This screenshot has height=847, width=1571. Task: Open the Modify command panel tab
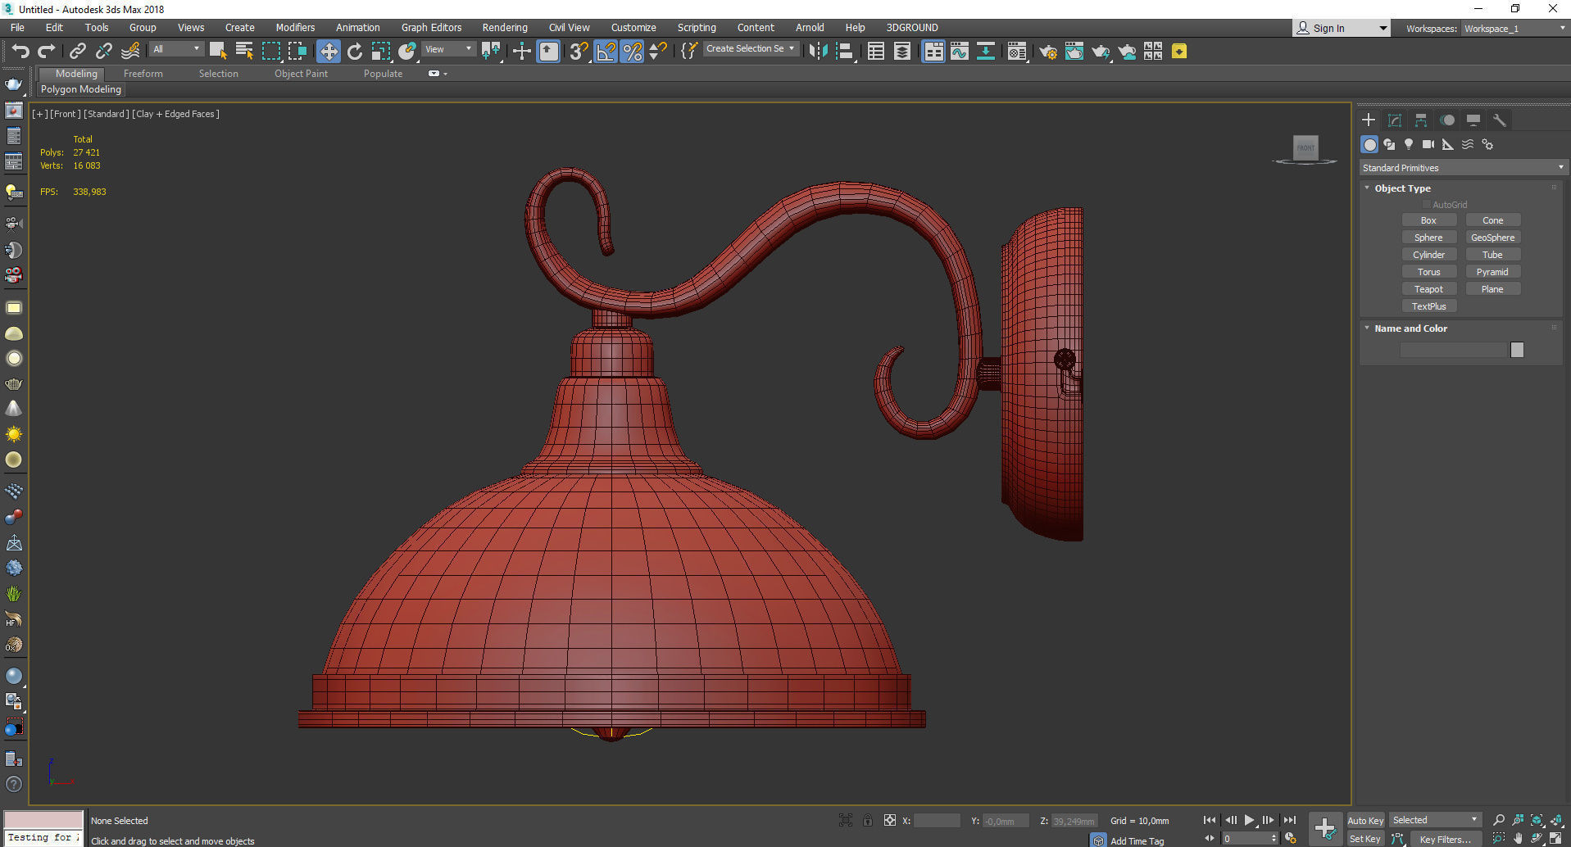click(1395, 120)
